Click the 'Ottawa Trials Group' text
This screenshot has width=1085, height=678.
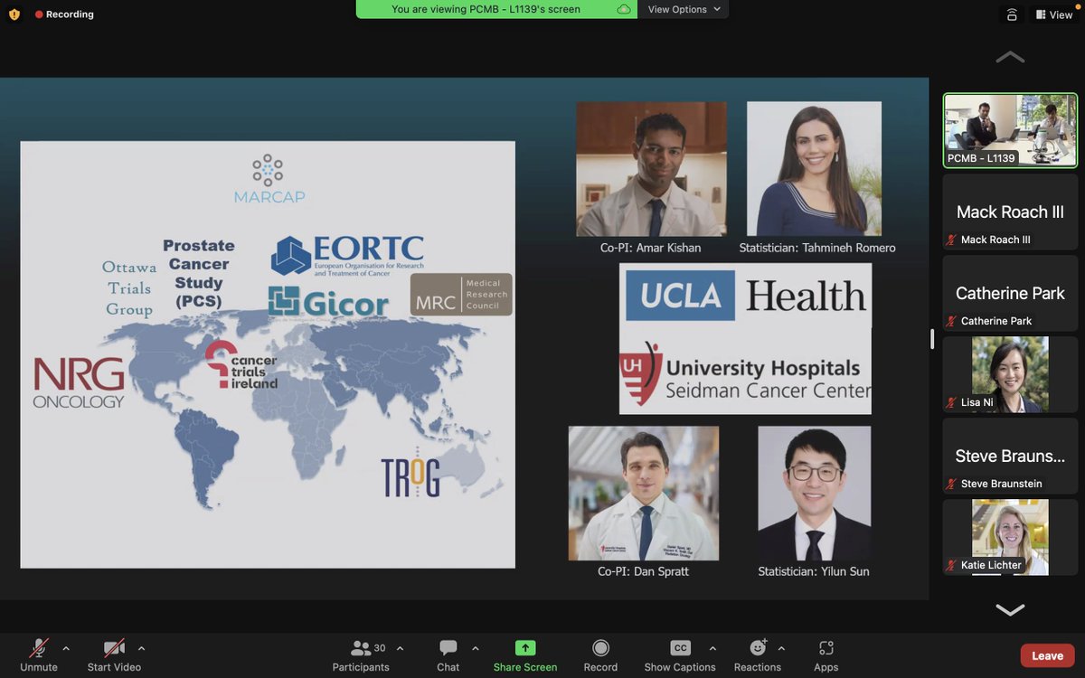(x=129, y=288)
